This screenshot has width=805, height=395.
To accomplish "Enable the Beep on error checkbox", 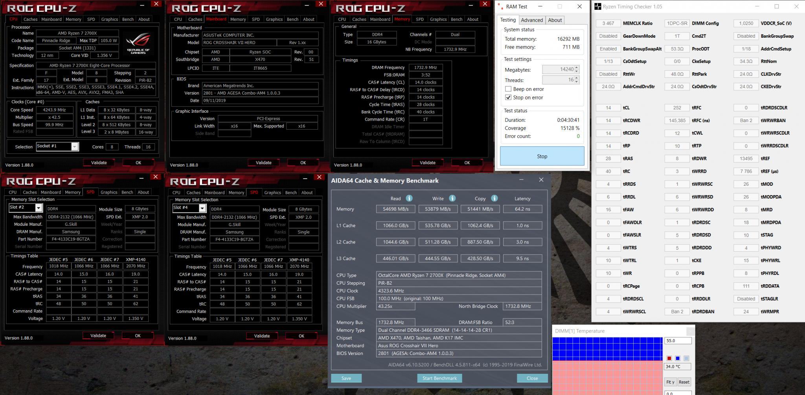I will (508, 89).
